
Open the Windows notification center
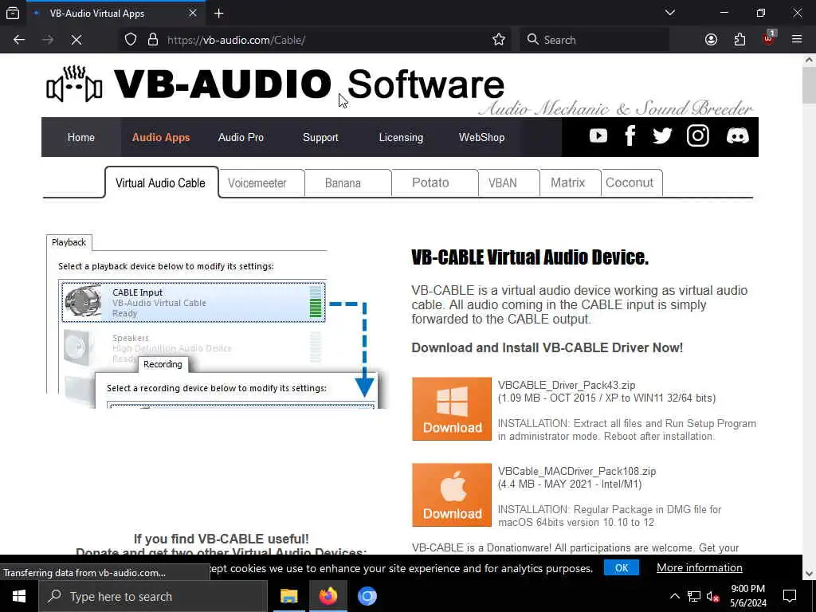click(x=790, y=596)
